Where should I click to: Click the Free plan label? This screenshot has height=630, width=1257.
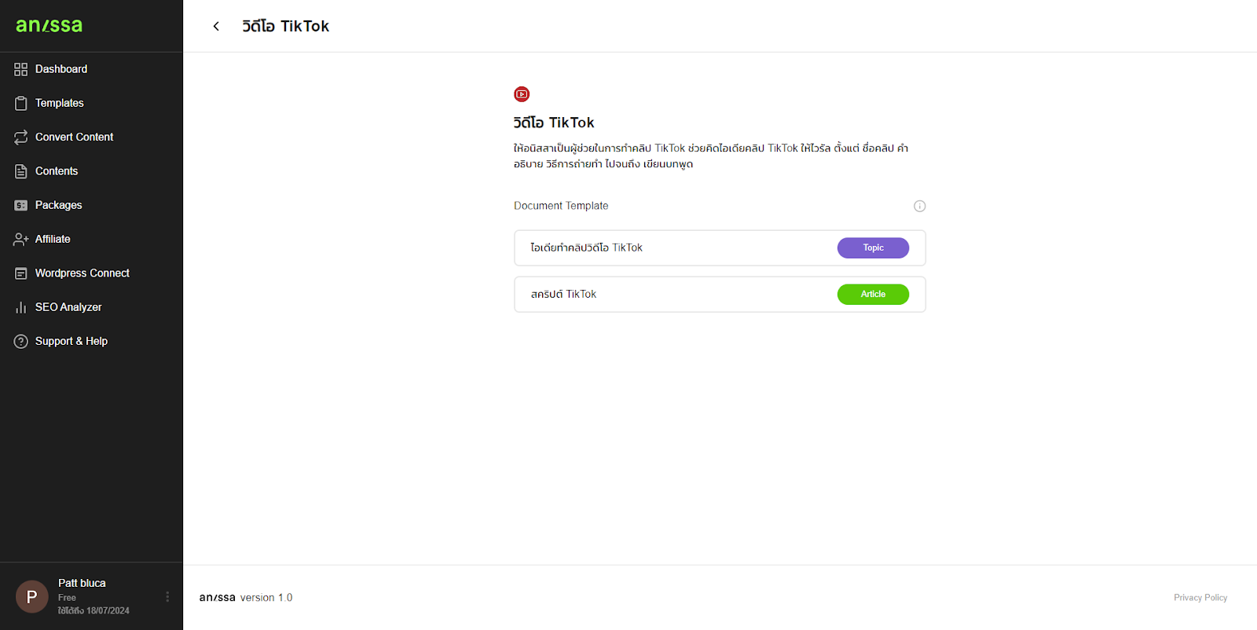[x=67, y=598]
